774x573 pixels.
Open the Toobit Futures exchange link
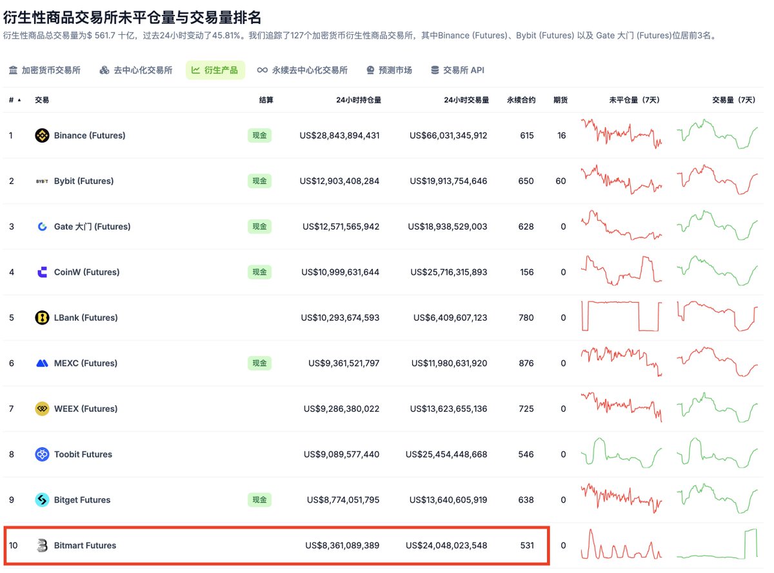click(x=83, y=454)
